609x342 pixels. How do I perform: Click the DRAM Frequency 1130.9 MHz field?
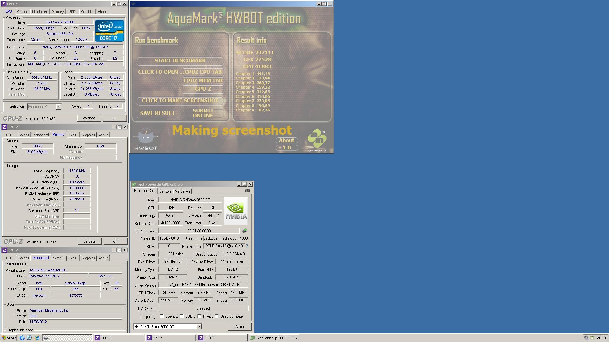click(x=77, y=171)
